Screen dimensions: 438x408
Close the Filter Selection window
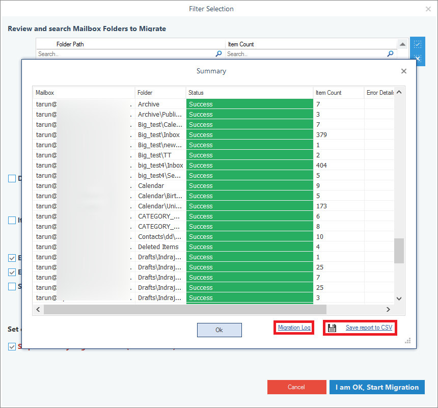428,9
